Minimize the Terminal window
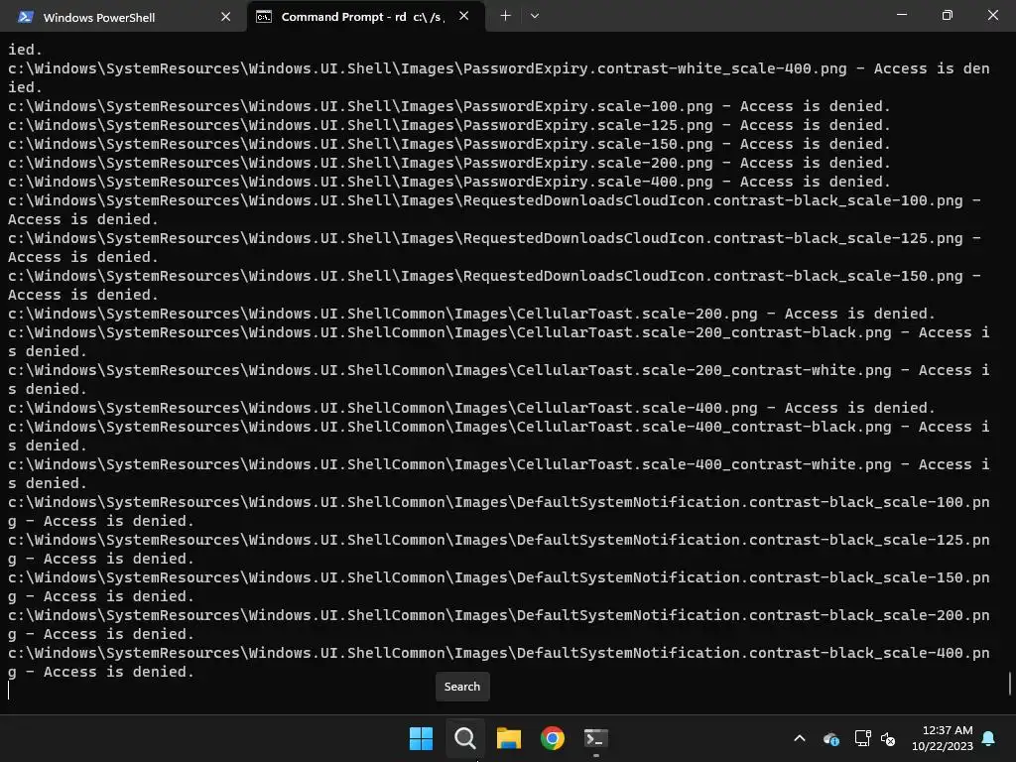Screen dimensions: 1016x762 point(901,15)
